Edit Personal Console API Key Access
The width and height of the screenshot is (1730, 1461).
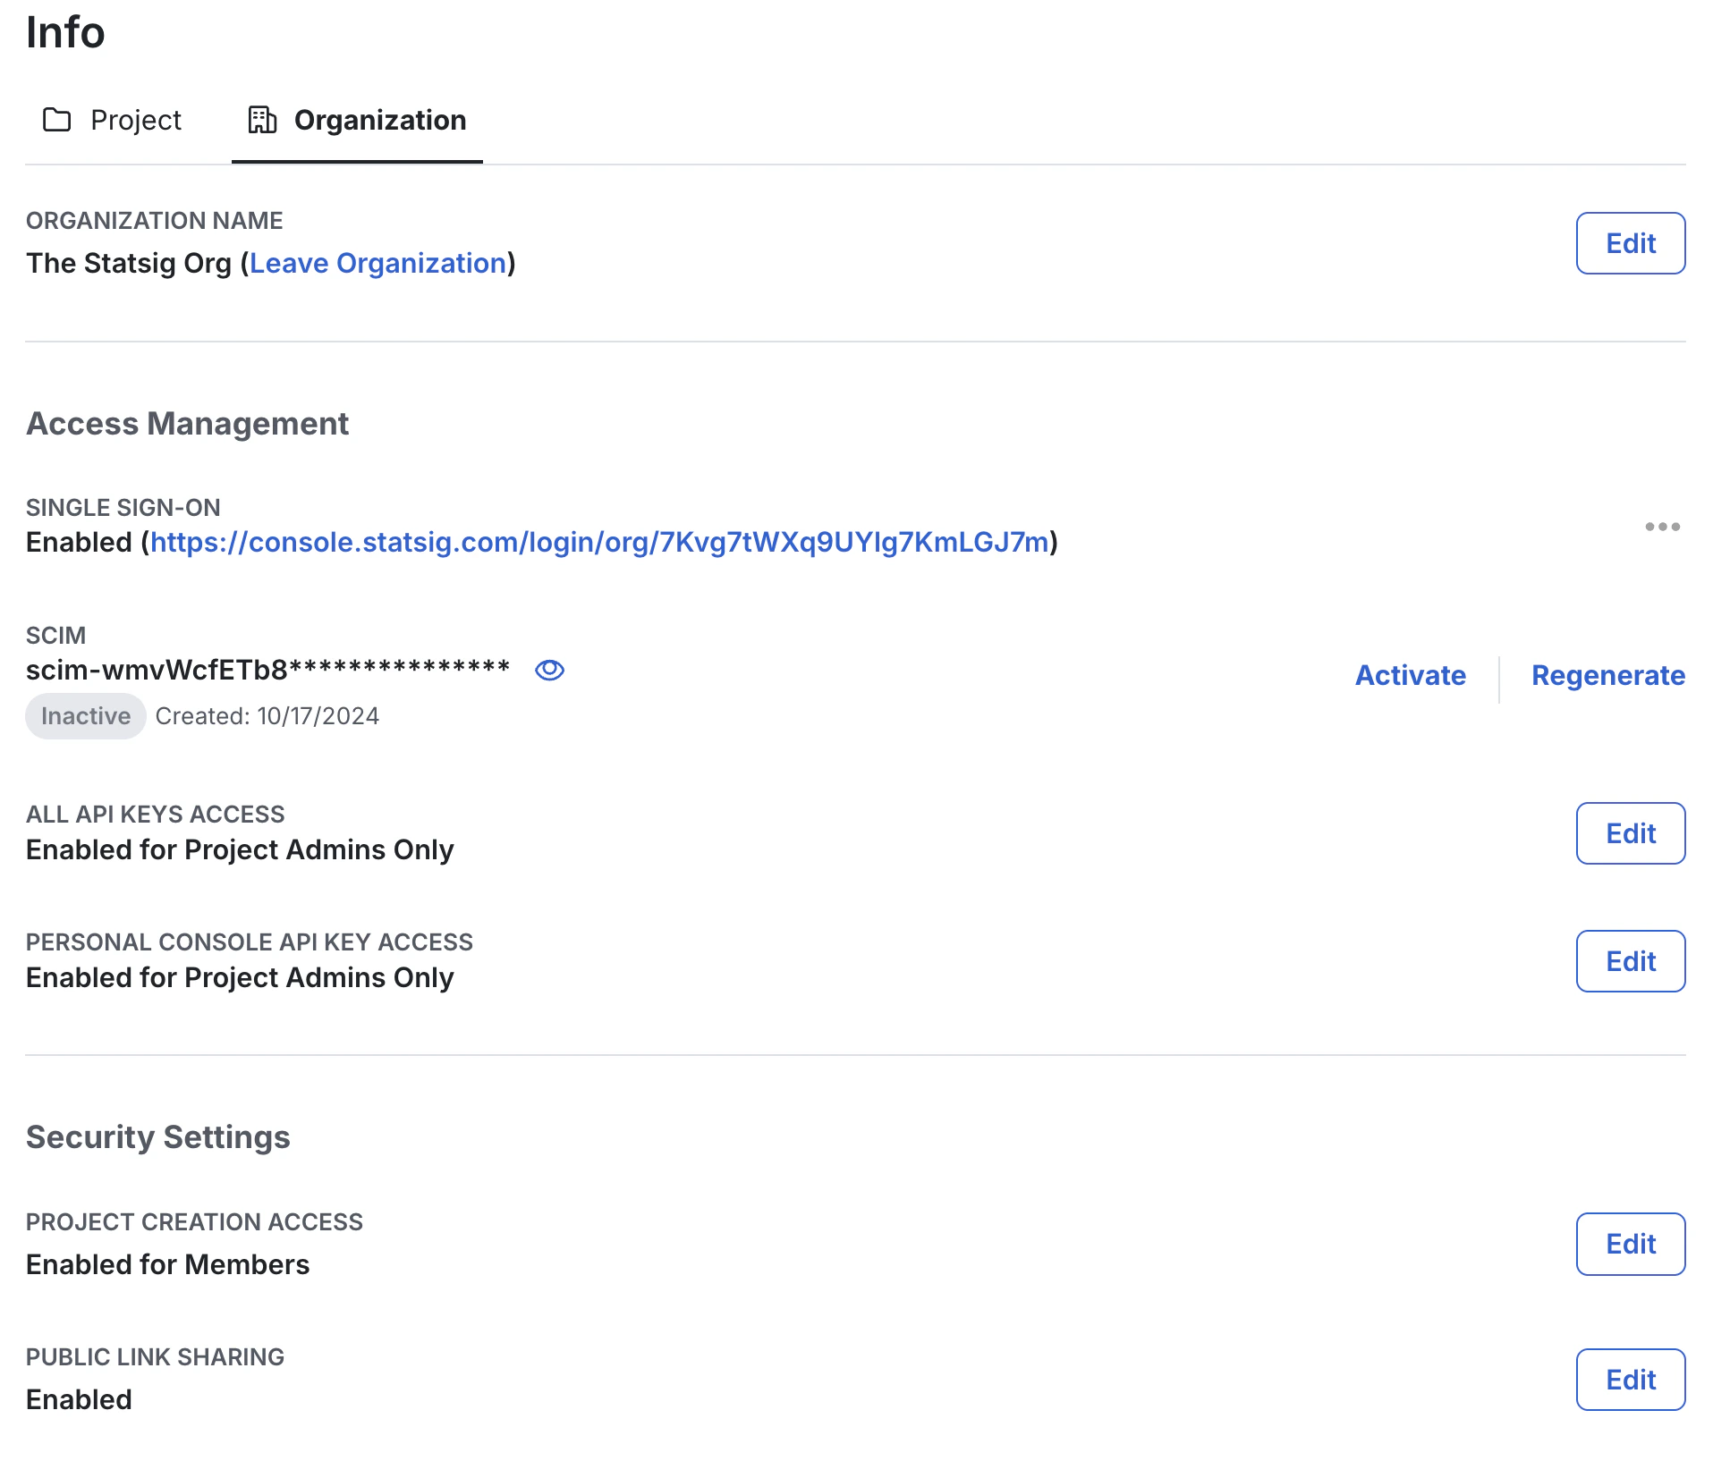(x=1630, y=961)
